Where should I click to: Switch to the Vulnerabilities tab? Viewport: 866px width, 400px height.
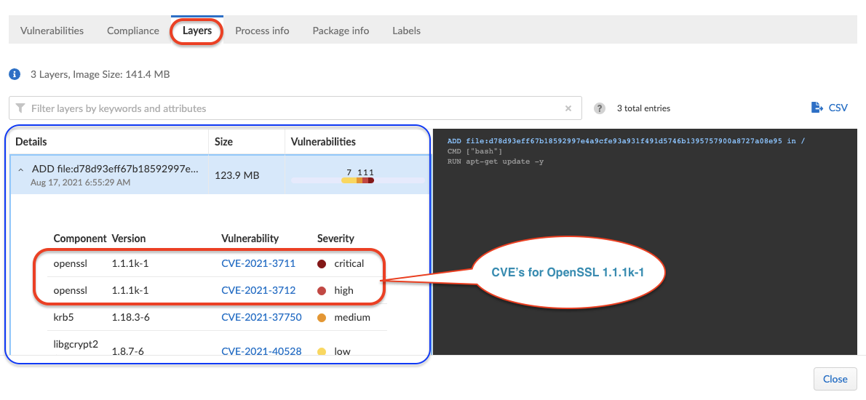pyautogui.click(x=52, y=31)
